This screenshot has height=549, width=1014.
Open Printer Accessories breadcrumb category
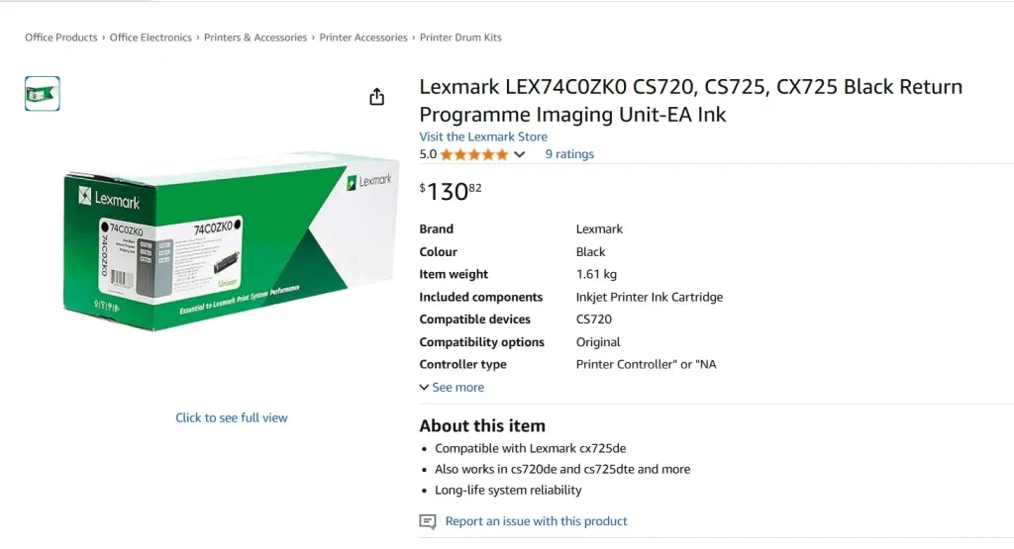click(x=363, y=38)
